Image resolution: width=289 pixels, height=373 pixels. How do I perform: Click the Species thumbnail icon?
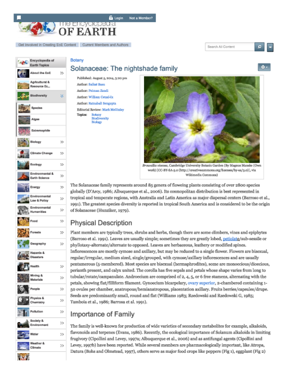pos(24,108)
